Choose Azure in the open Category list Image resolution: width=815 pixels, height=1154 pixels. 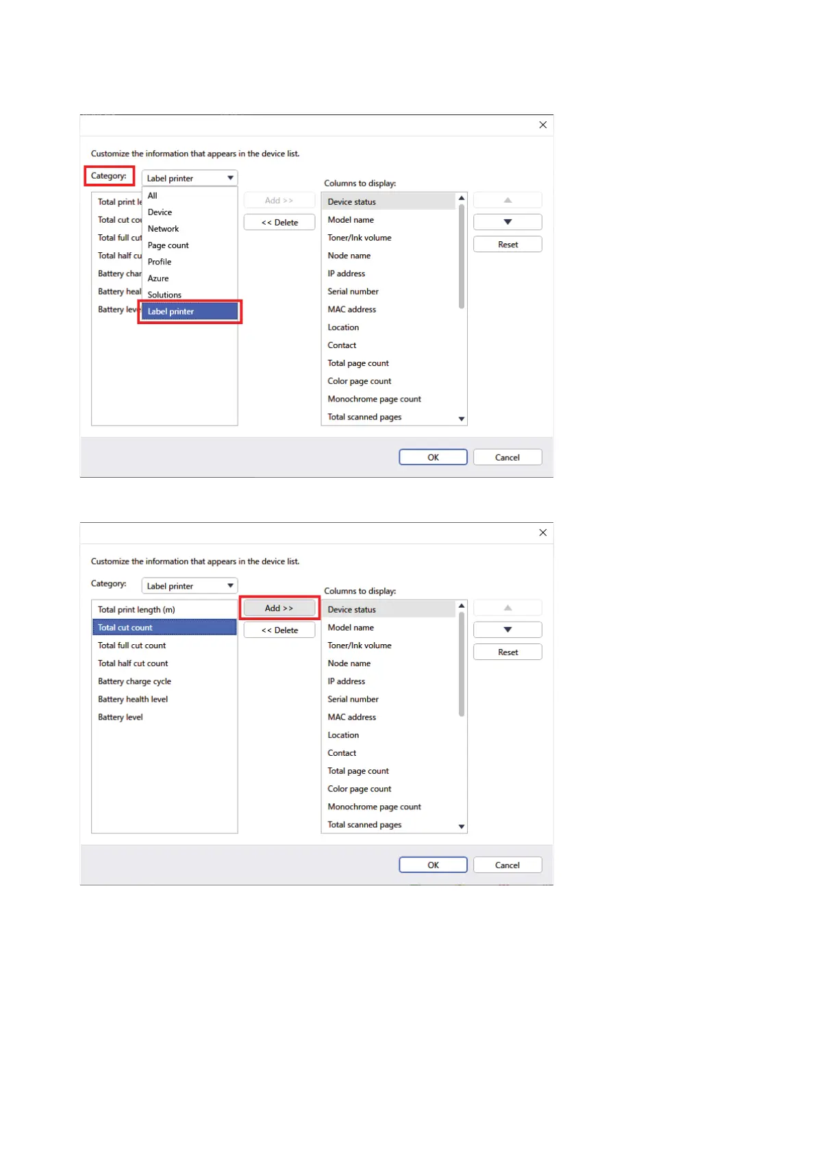tap(190, 278)
